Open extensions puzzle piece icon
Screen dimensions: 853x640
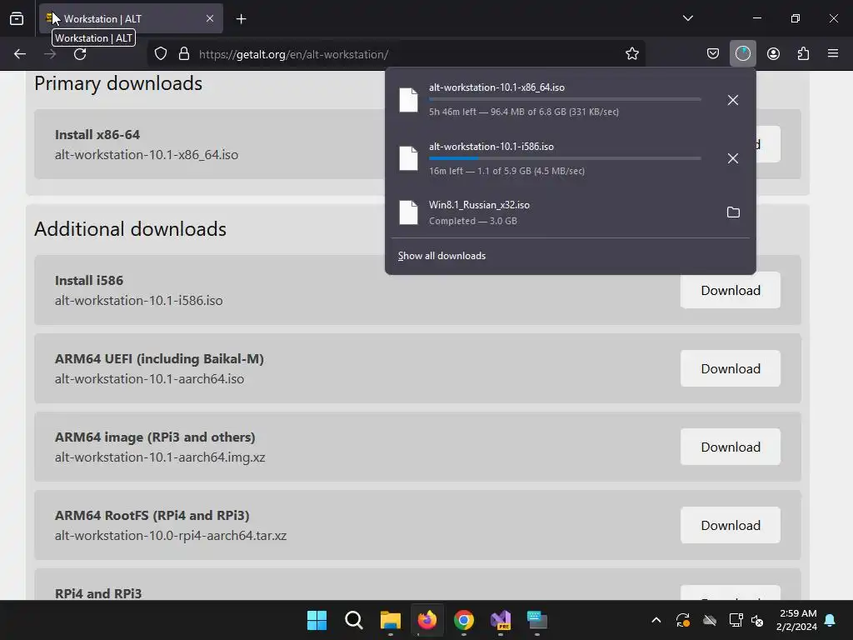pyautogui.click(x=803, y=53)
